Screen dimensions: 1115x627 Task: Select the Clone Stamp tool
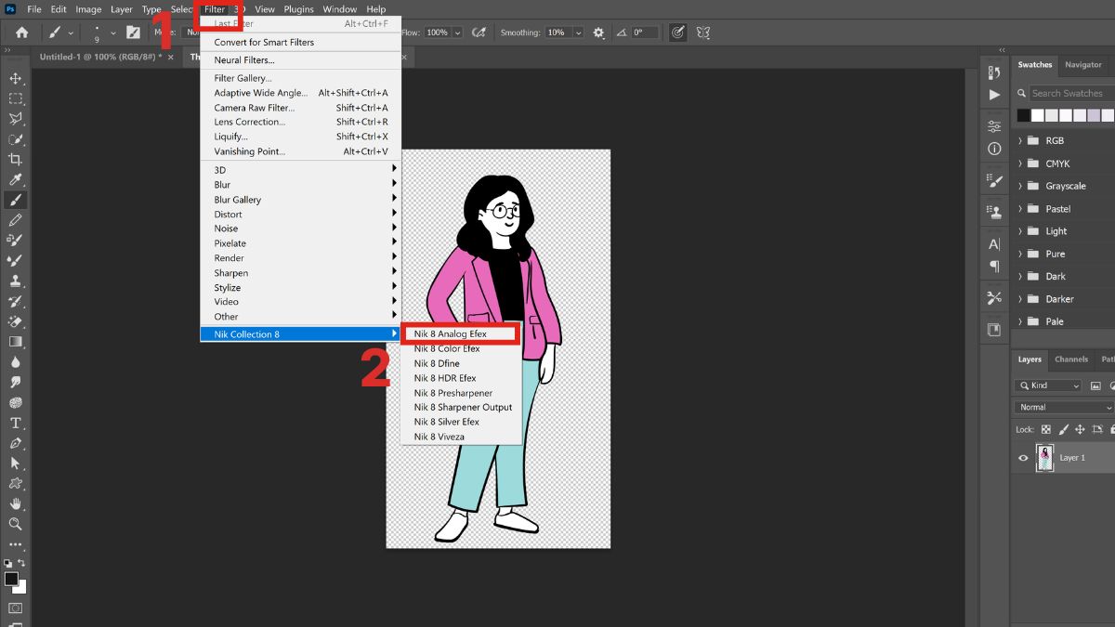(15, 281)
